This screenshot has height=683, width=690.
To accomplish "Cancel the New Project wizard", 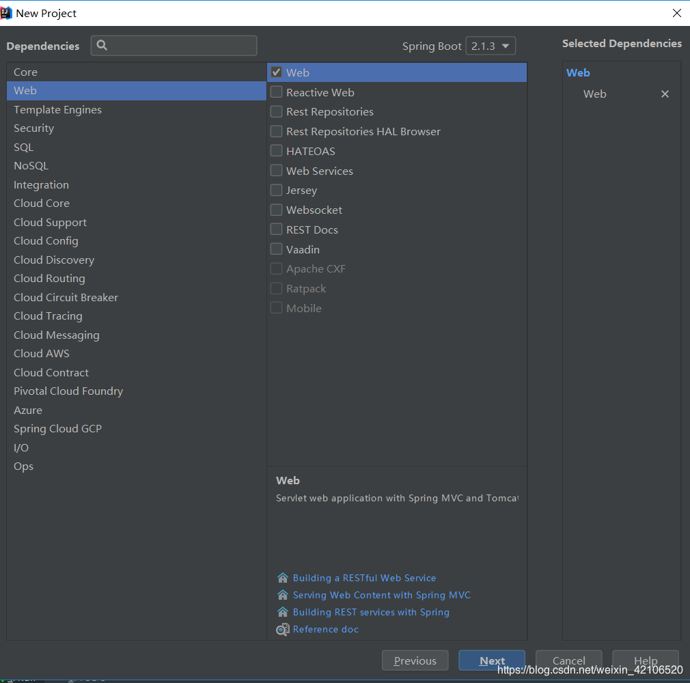I will point(568,660).
